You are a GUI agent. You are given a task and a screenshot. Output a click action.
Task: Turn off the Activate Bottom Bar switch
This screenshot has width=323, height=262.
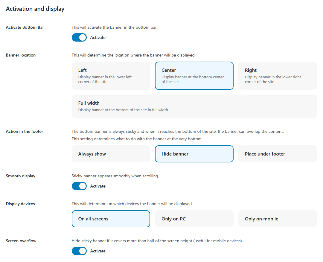coord(79,37)
